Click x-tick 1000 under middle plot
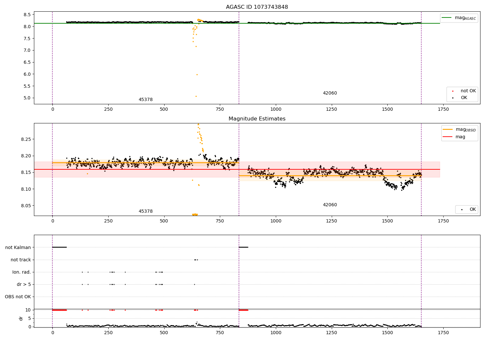Image resolution: width=485 pixels, height=340 pixels. coord(276,221)
